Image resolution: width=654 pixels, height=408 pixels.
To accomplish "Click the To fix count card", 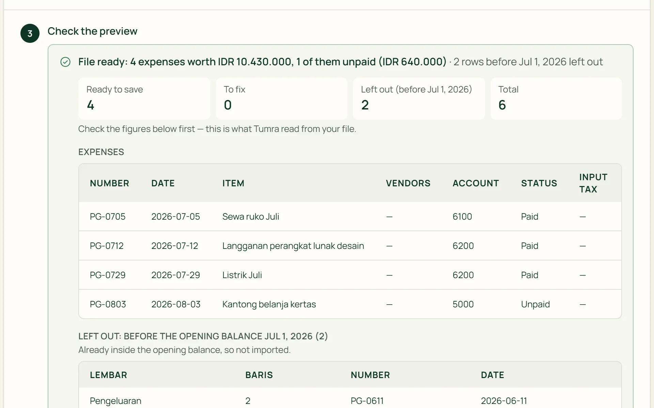I will click(x=281, y=99).
